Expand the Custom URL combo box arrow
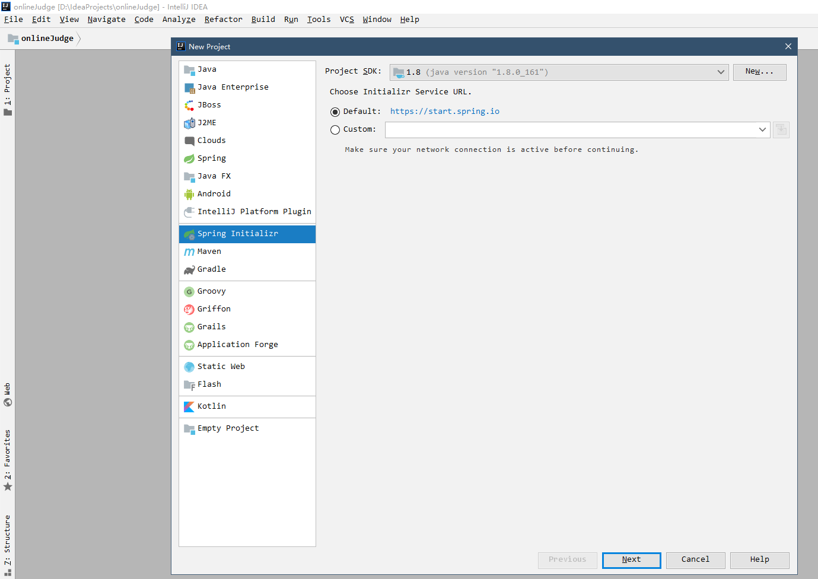818x579 pixels. pyautogui.click(x=762, y=129)
